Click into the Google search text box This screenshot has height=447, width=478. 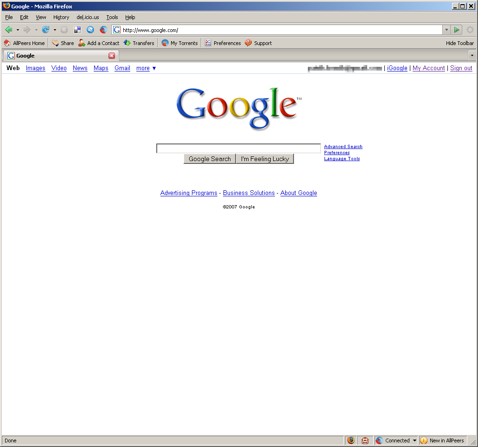(x=238, y=148)
